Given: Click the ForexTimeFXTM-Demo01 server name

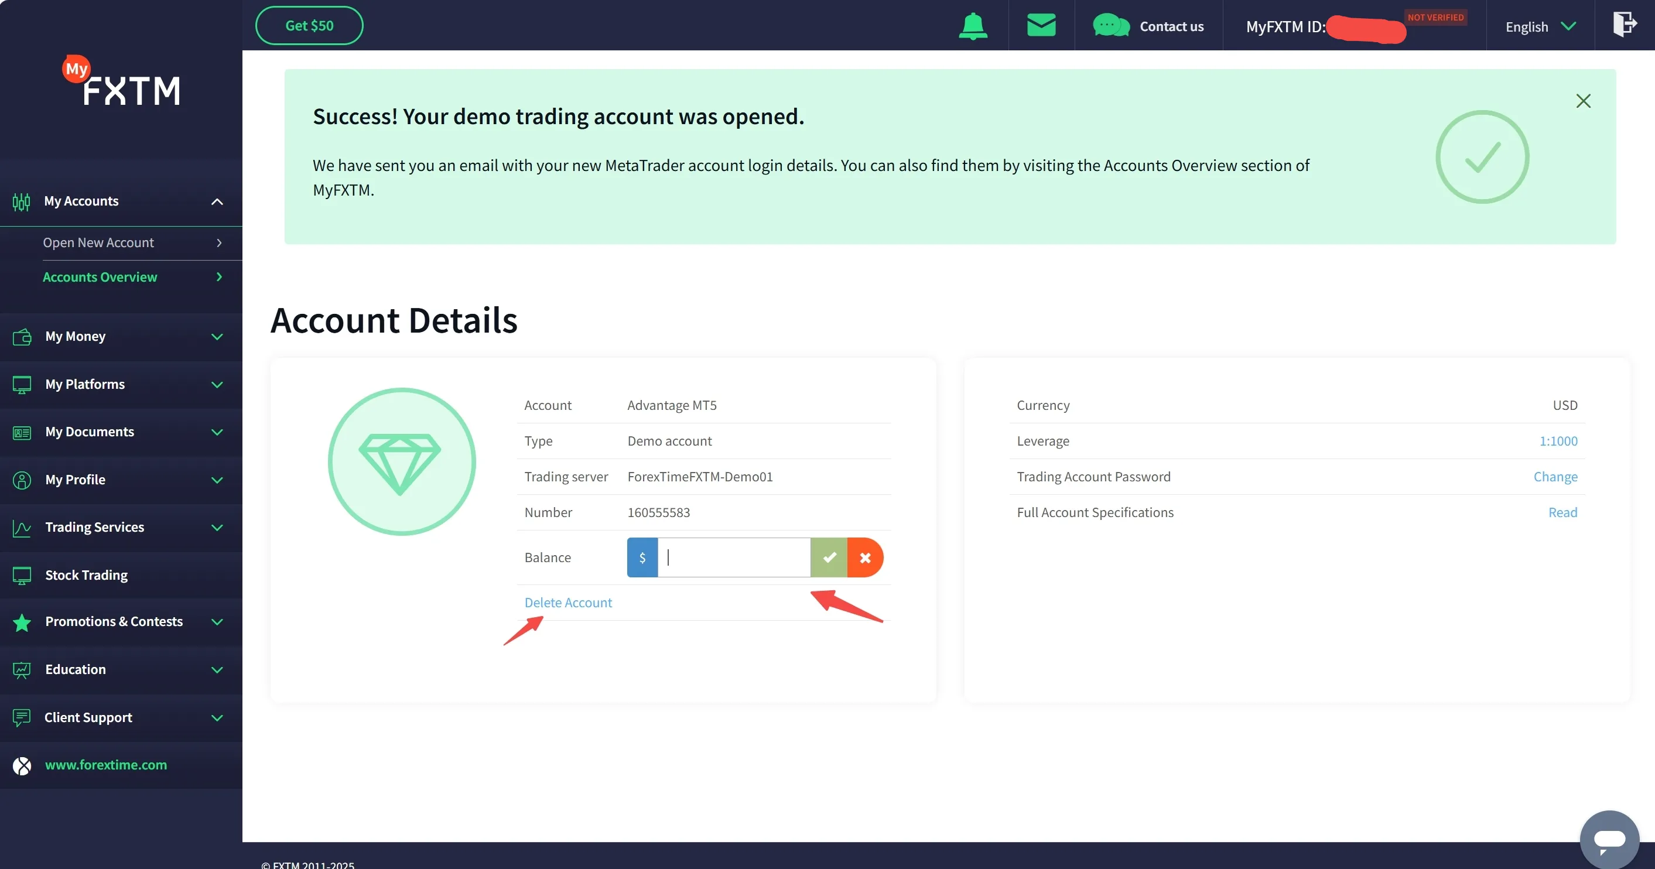Looking at the screenshot, I should (x=700, y=477).
